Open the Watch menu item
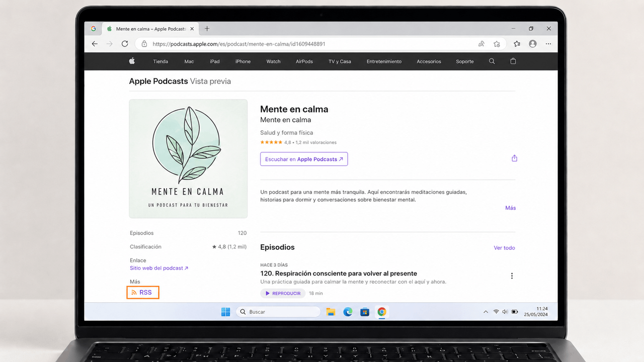The height and width of the screenshot is (362, 644). pos(273,61)
